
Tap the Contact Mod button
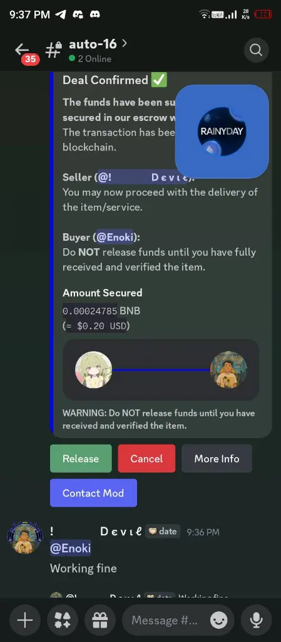click(93, 493)
